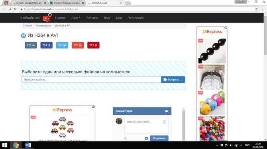This screenshot has height=149, width=267.
Task: Click the Выбрать file button
Action: (x=173, y=80)
